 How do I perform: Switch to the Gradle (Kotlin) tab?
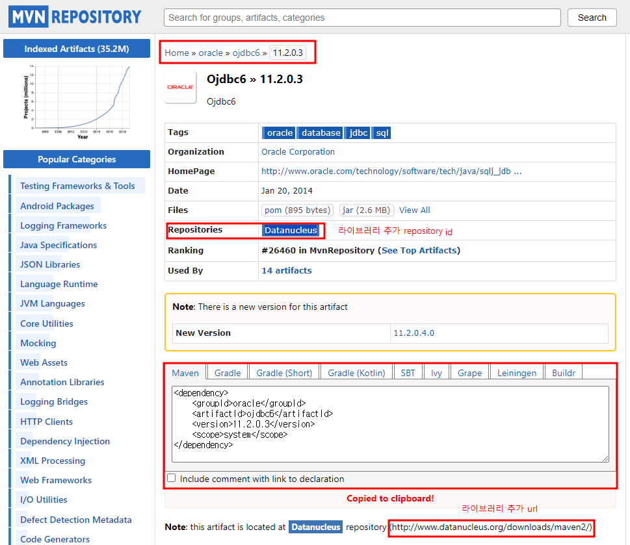356,373
